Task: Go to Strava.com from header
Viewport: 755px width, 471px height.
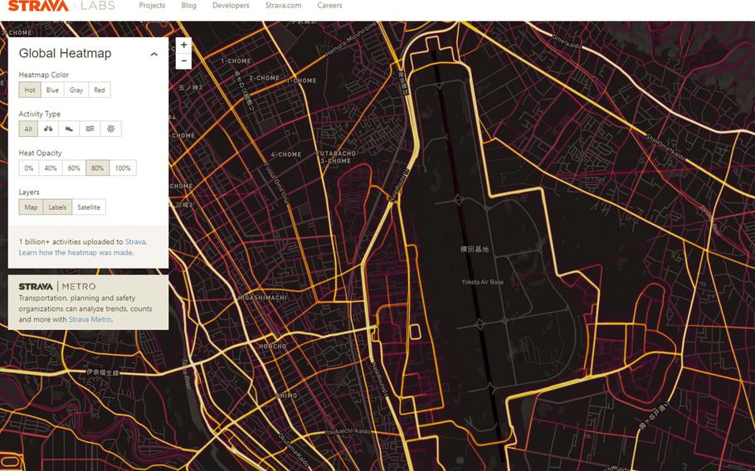Action: click(283, 6)
